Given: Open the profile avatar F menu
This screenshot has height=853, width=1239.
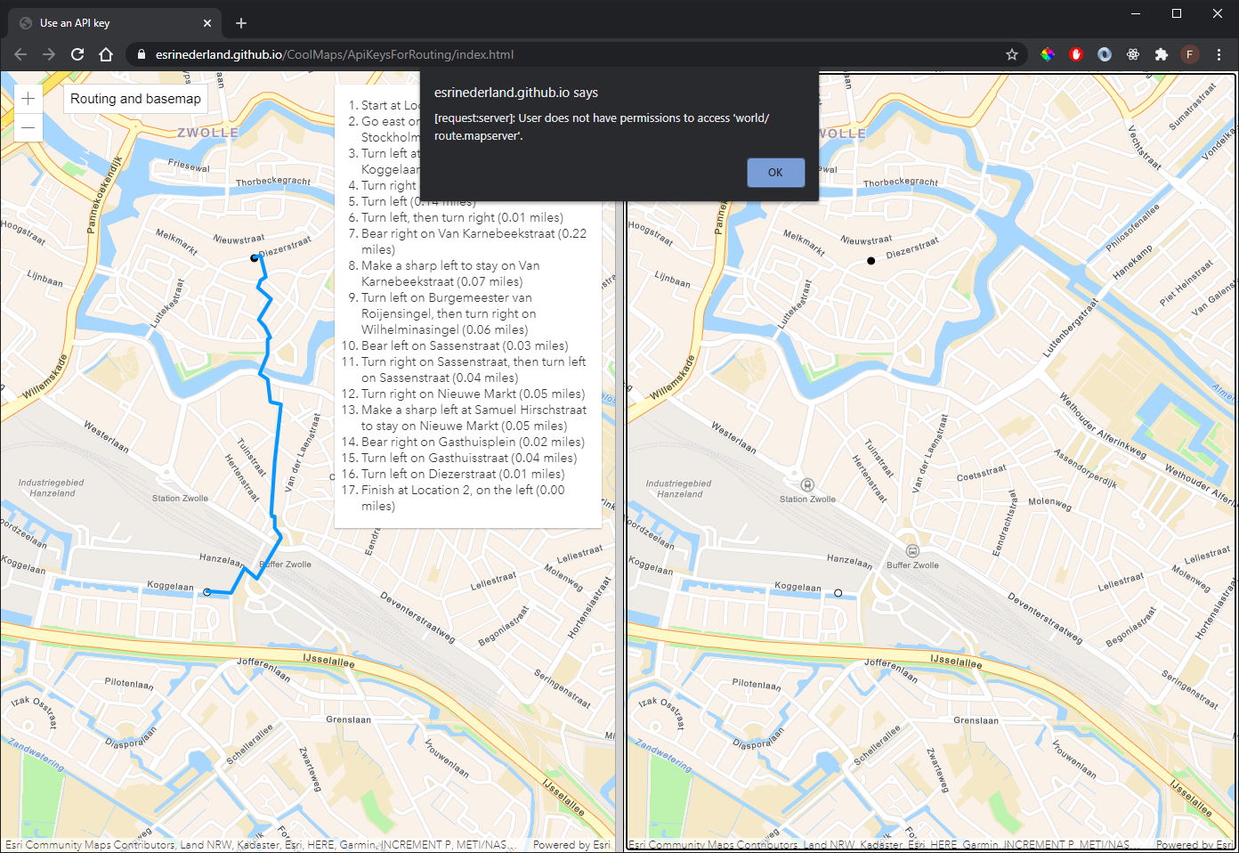Looking at the screenshot, I should click(x=1190, y=54).
